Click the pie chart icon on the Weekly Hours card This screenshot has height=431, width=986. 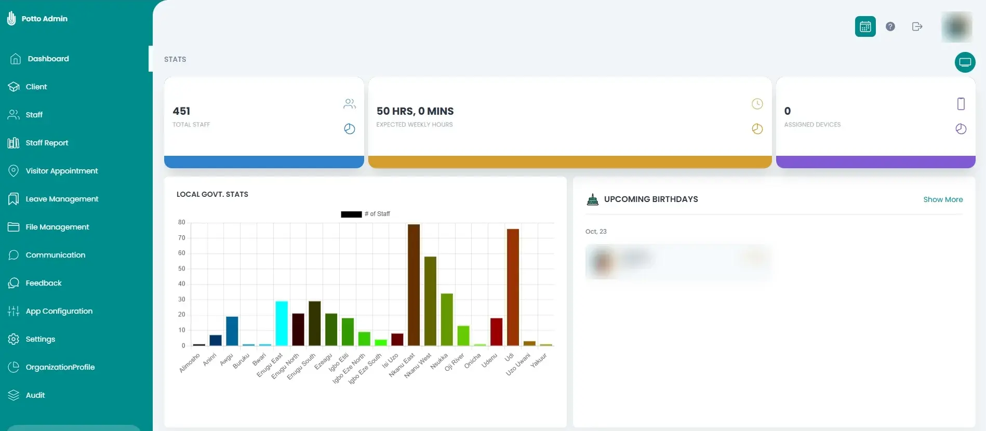click(x=757, y=129)
